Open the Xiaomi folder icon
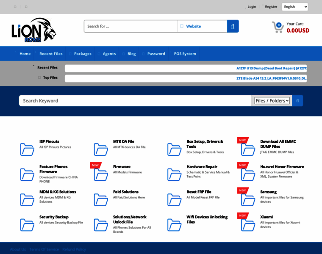322x254 pixels. click(248, 224)
